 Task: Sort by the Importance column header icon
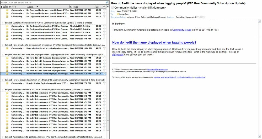click(2, 7)
